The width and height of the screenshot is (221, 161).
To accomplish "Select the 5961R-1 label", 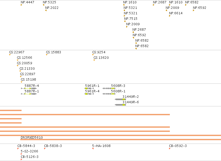I will tap(92, 86).
